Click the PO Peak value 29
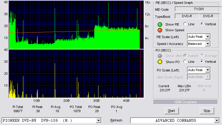This screenshot has width=222, height=125. 97,111
